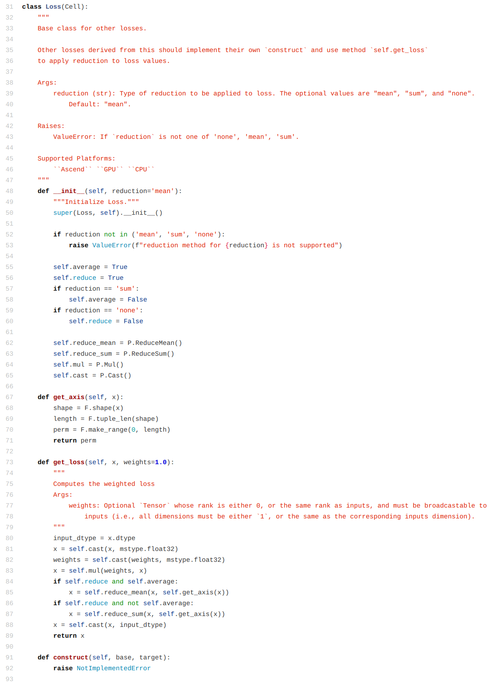The height and width of the screenshot is (685, 496).
Task: Click line number 48 in the gutter
Action: tap(9, 191)
